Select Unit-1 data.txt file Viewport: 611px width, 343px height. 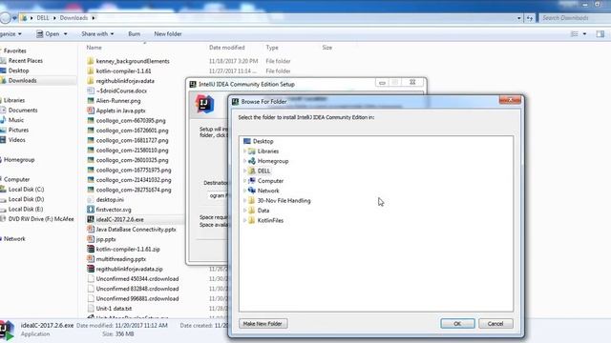tap(114, 309)
